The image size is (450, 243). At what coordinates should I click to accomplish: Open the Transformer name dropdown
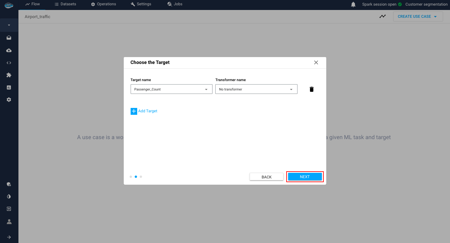(x=256, y=89)
